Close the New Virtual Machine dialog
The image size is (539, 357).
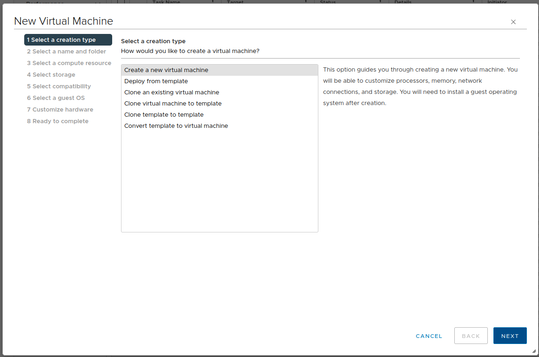pyautogui.click(x=513, y=22)
